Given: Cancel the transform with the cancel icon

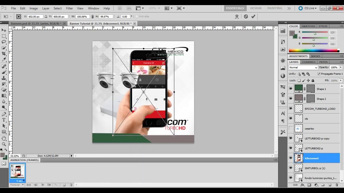Looking at the screenshot, I should tap(246, 16).
